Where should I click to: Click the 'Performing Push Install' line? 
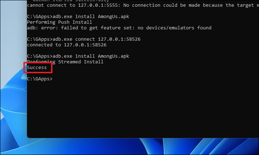pos(60,22)
